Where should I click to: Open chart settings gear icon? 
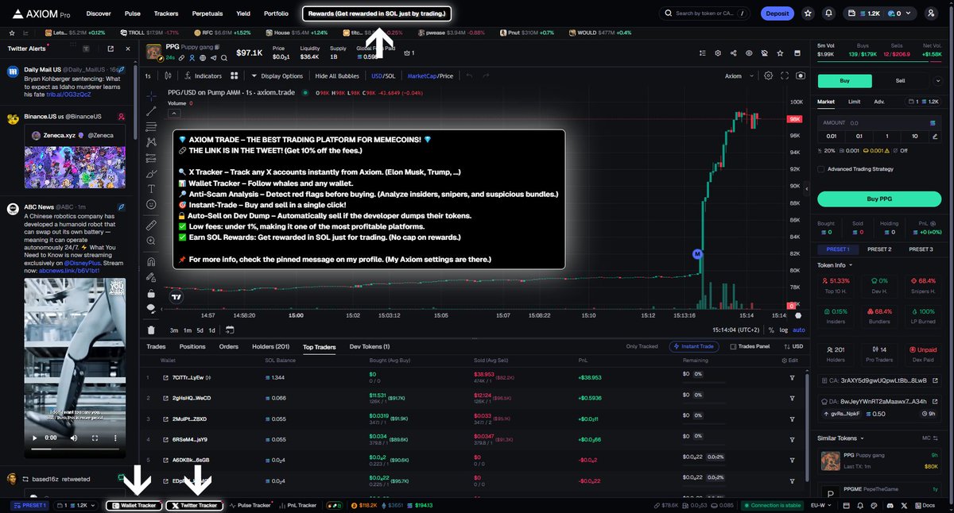[x=768, y=75]
